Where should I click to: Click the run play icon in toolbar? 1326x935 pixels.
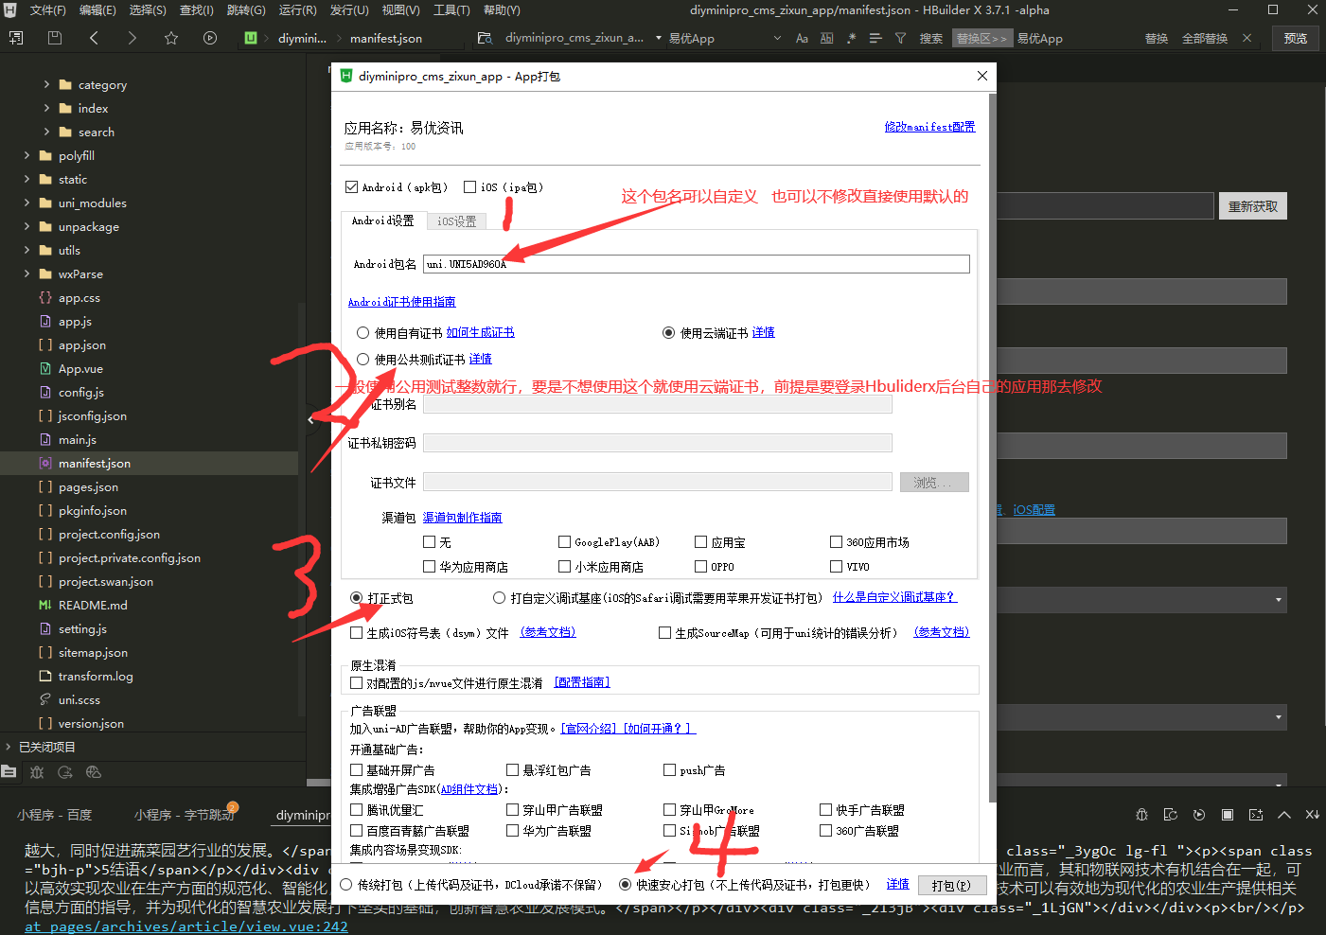[x=210, y=38]
